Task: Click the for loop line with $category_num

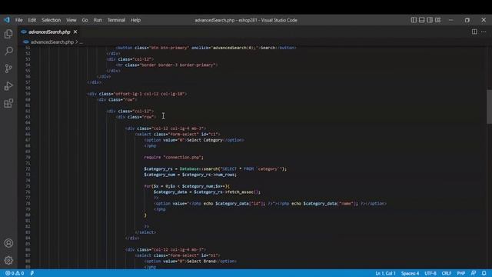Action: pyautogui.click(x=187, y=186)
